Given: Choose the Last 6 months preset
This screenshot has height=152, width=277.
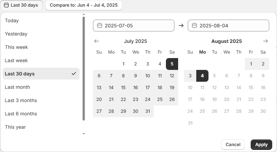Looking at the screenshot, I should (x=21, y=114).
